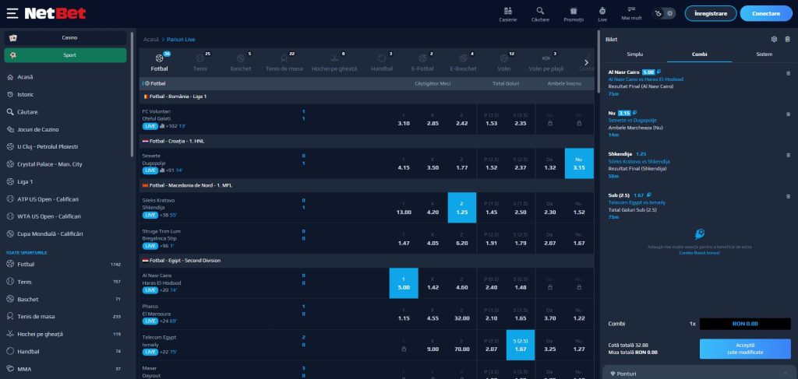Screen dimensions: 798x379
Task: Switch to the Sistem bet slip tab
Action: [x=764, y=54]
